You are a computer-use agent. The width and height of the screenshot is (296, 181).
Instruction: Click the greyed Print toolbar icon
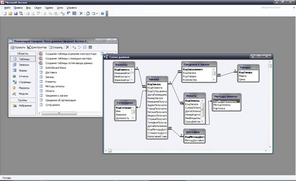[28, 13]
